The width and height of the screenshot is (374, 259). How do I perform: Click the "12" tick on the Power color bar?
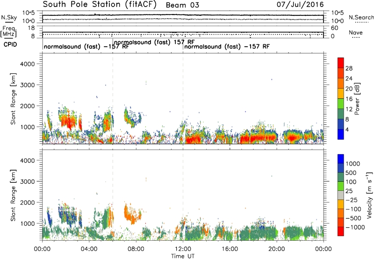pos(349,109)
